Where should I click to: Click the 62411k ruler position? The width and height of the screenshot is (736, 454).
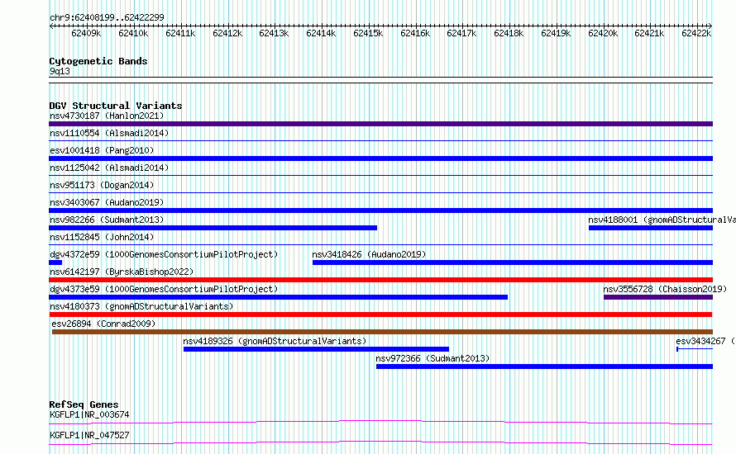[180, 33]
